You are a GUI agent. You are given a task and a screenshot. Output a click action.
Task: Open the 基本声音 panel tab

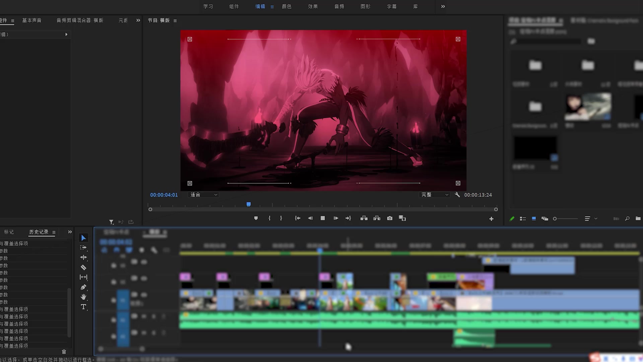point(32,20)
